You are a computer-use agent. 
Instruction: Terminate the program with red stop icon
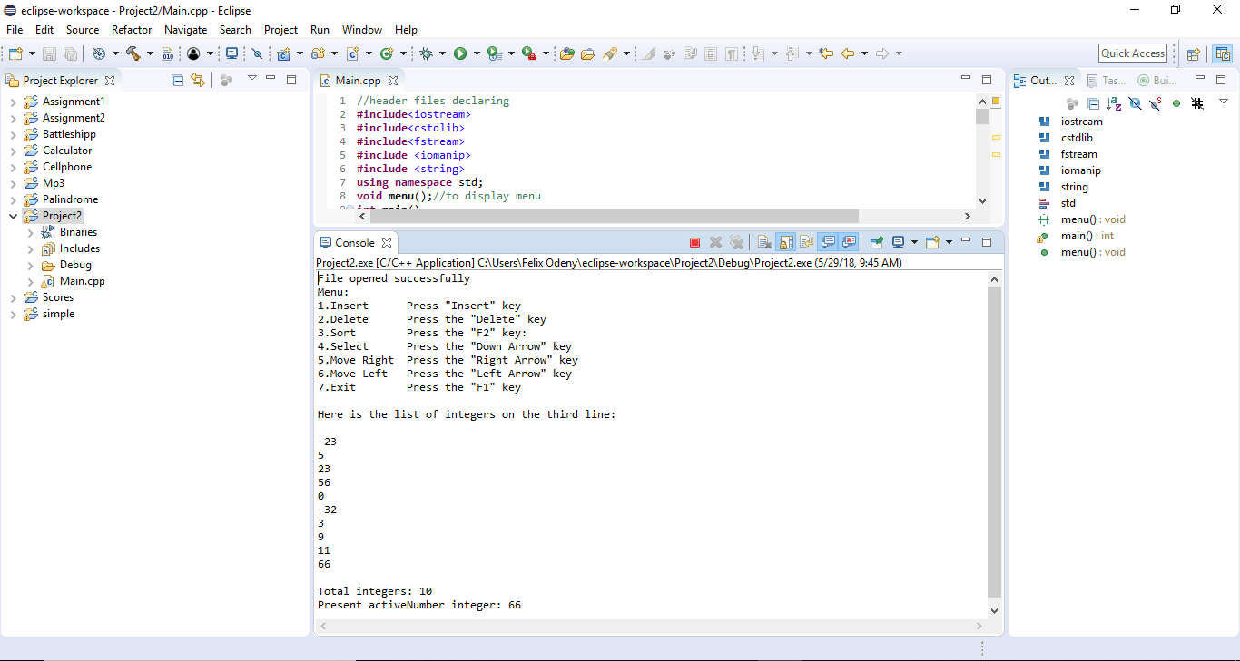[694, 242]
